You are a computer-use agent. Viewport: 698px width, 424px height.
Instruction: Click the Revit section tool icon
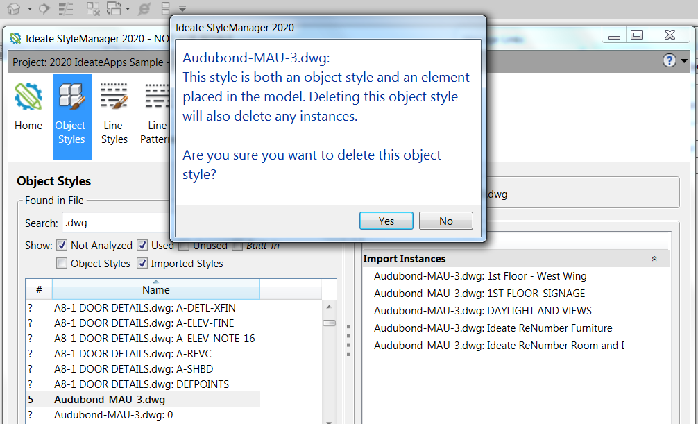tap(44, 8)
